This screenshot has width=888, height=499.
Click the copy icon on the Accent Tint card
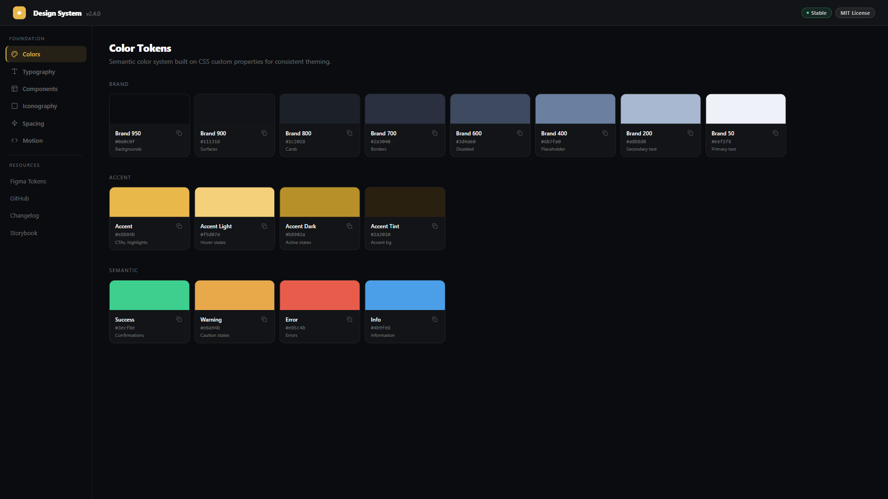click(435, 226)
